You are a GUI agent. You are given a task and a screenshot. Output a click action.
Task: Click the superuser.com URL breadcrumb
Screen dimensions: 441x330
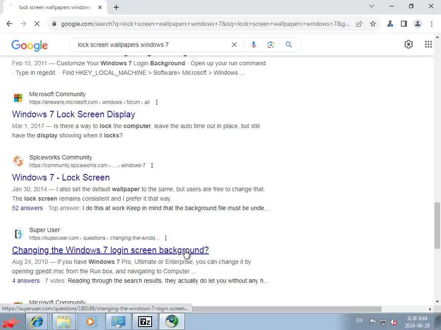click(94, 238)
